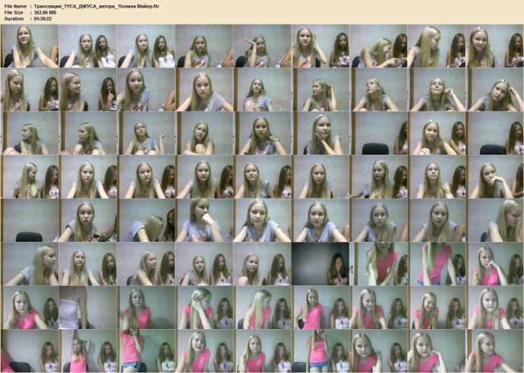Select the last thumbnail in the fourth row
524x373 pixels.
coord(494,177)
